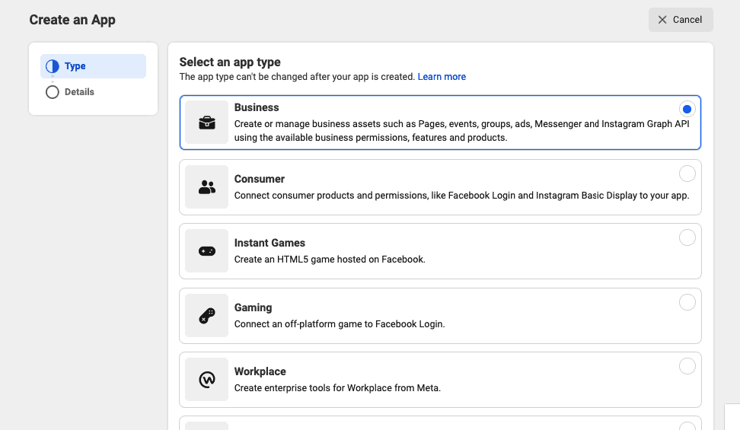Click the Consumer people icon

(207, 187)
